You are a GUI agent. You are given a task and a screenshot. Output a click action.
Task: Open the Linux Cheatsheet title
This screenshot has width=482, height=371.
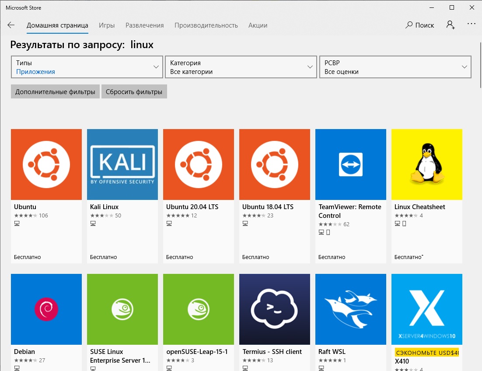pos(419,207)
